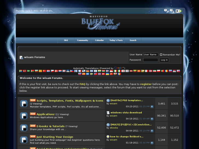Select the Portugal flag translation

pyautogui.click(x=162, y=71)
